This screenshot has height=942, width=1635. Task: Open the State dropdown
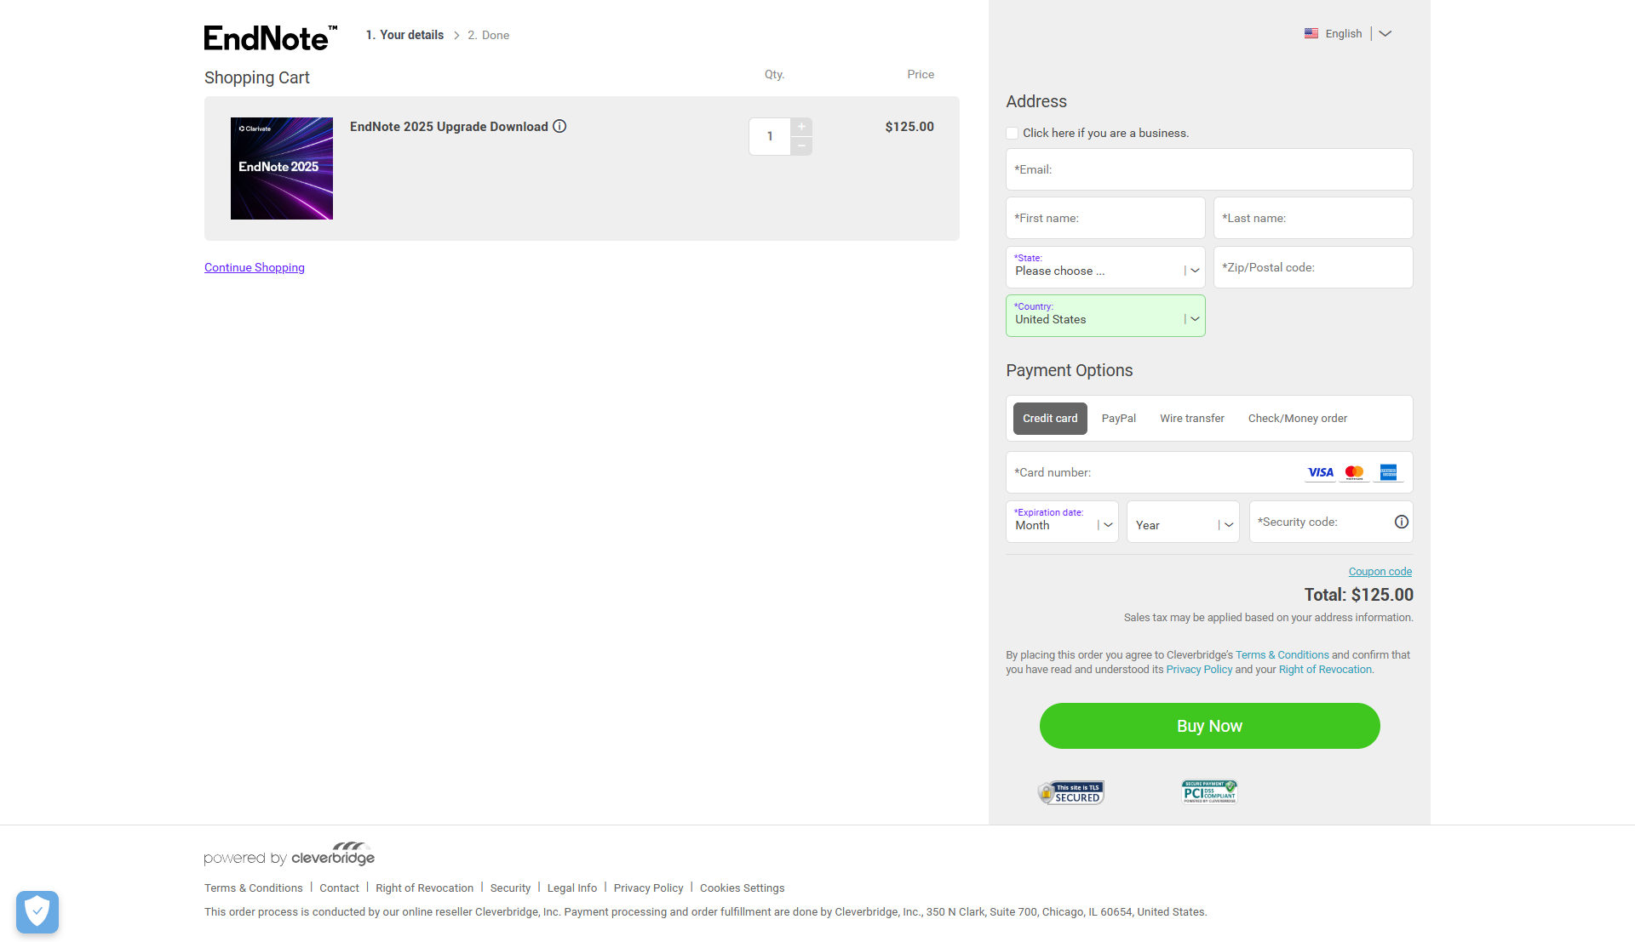pos(1105,267)
